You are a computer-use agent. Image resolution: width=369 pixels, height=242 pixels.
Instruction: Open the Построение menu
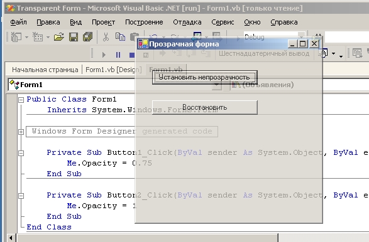tap(144, 22)
